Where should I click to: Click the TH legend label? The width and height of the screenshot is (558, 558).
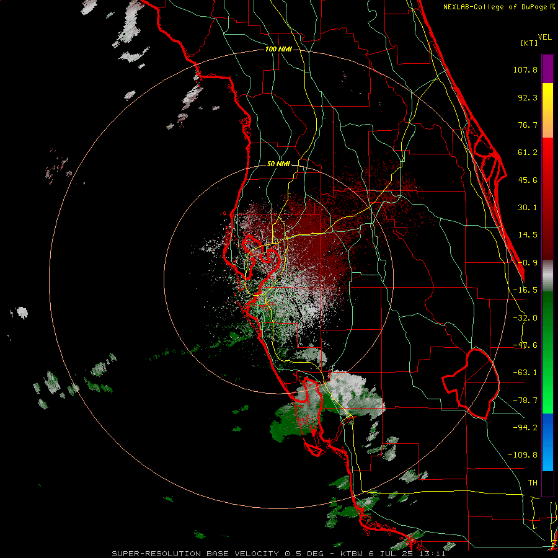coord(533,482)
